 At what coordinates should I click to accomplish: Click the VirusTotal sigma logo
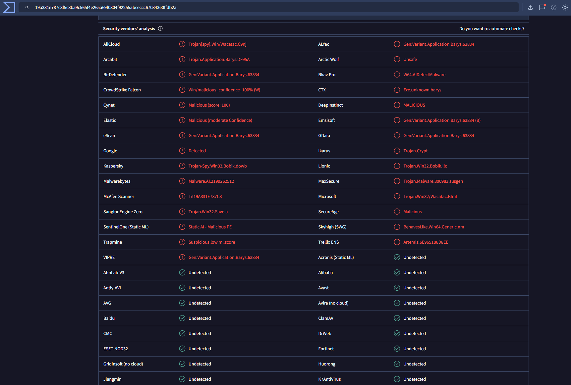point(9,7)
